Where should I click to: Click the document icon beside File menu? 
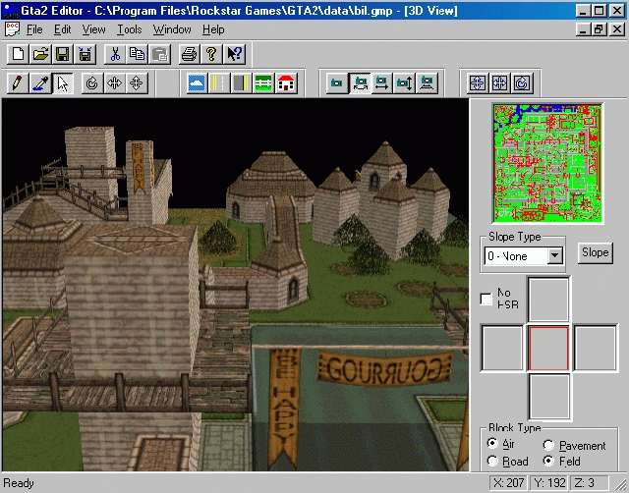click(12, 29)
